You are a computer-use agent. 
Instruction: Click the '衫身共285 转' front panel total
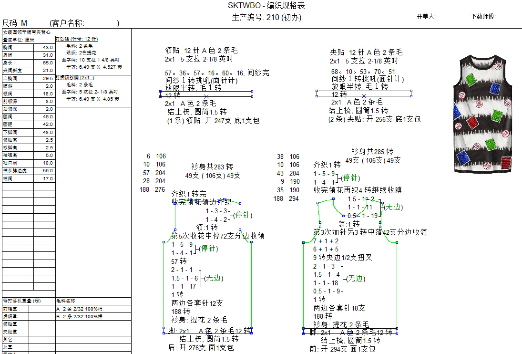point(372,152)
